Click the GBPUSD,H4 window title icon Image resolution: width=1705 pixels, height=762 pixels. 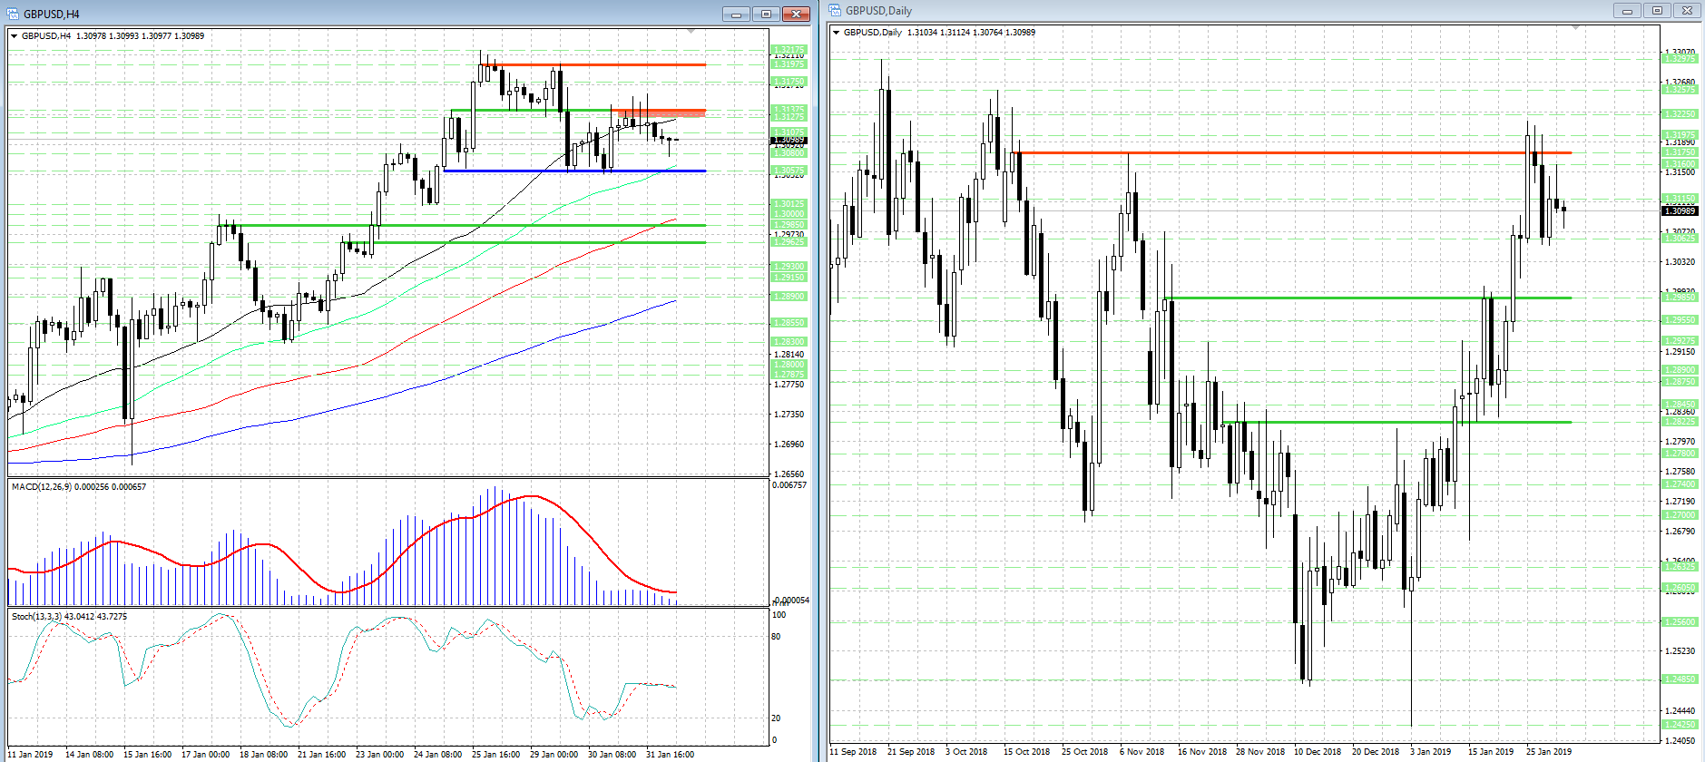pos(13,14)
